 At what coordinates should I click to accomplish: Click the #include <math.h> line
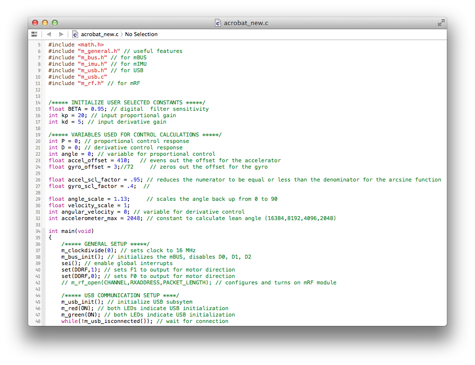[x=76, y=45]
